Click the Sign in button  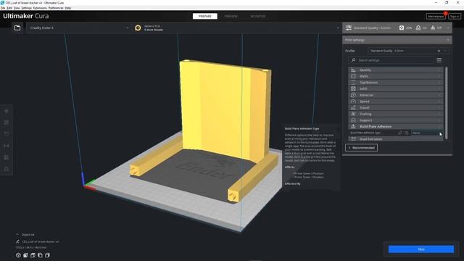pyautogui.click(x=455, y=17)
